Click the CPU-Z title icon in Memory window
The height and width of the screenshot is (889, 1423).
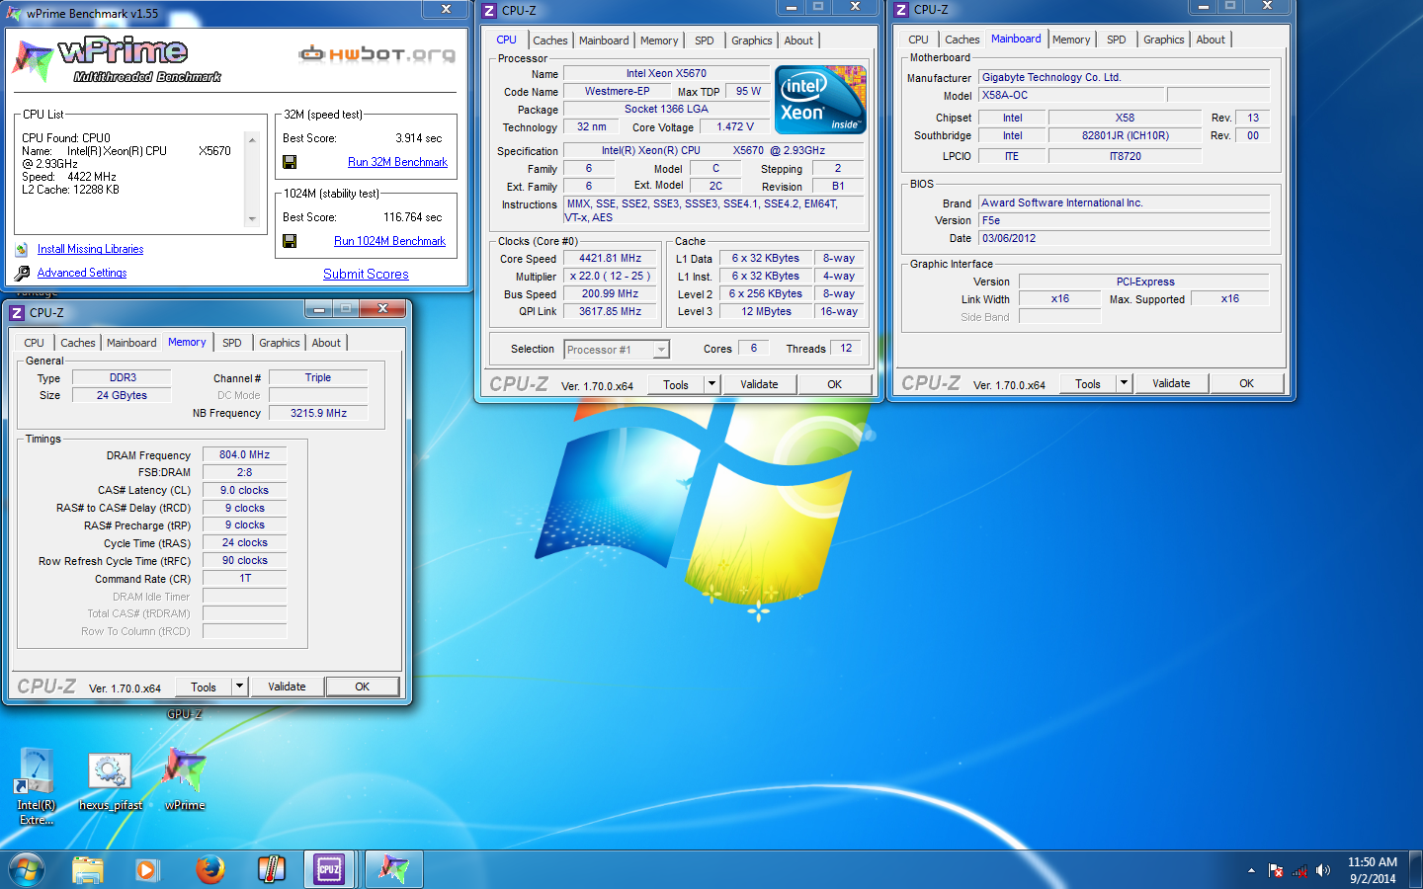[x=17, y=312]
